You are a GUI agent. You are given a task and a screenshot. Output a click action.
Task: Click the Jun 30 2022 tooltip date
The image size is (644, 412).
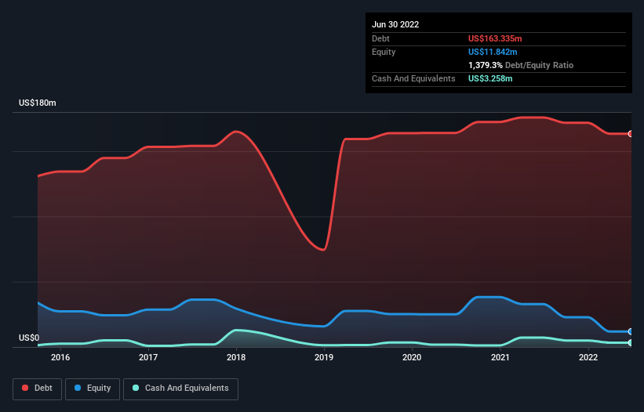pyautogui.click(x=395, y=24)
